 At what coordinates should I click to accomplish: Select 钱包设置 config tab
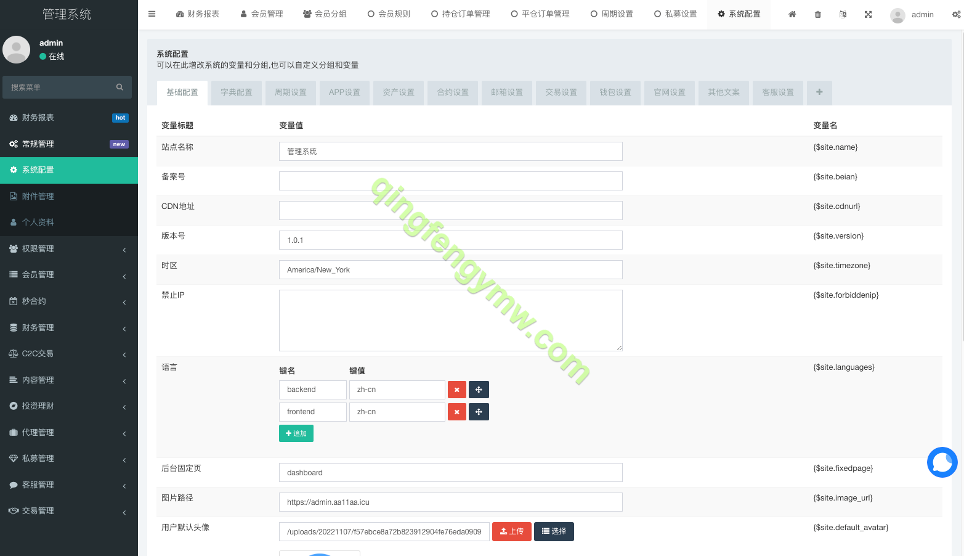coord(615,92)
